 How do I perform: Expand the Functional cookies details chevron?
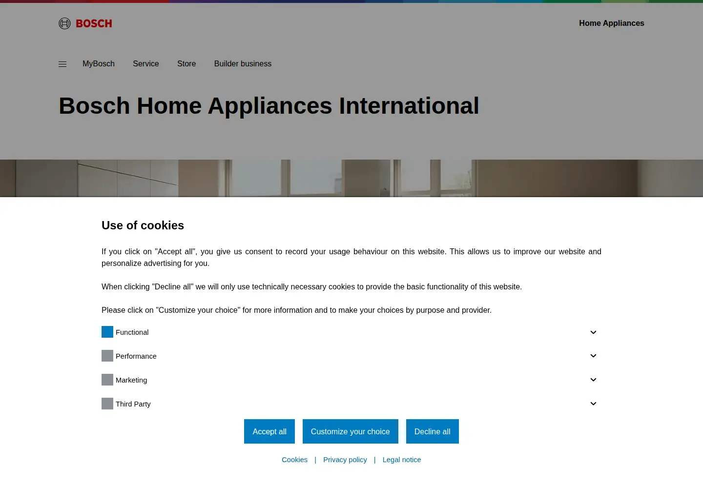point(593,332)
